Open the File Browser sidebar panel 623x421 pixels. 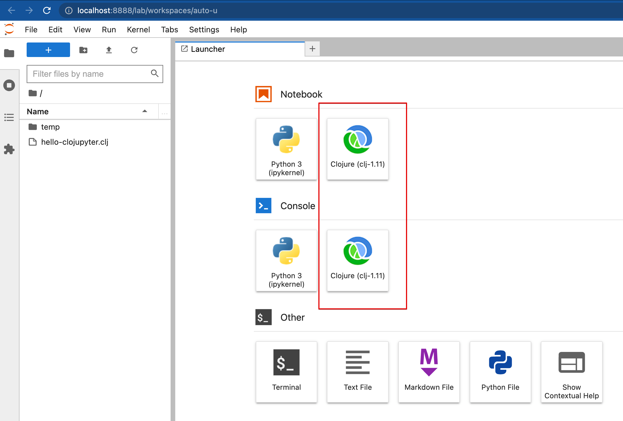[9, 53]
